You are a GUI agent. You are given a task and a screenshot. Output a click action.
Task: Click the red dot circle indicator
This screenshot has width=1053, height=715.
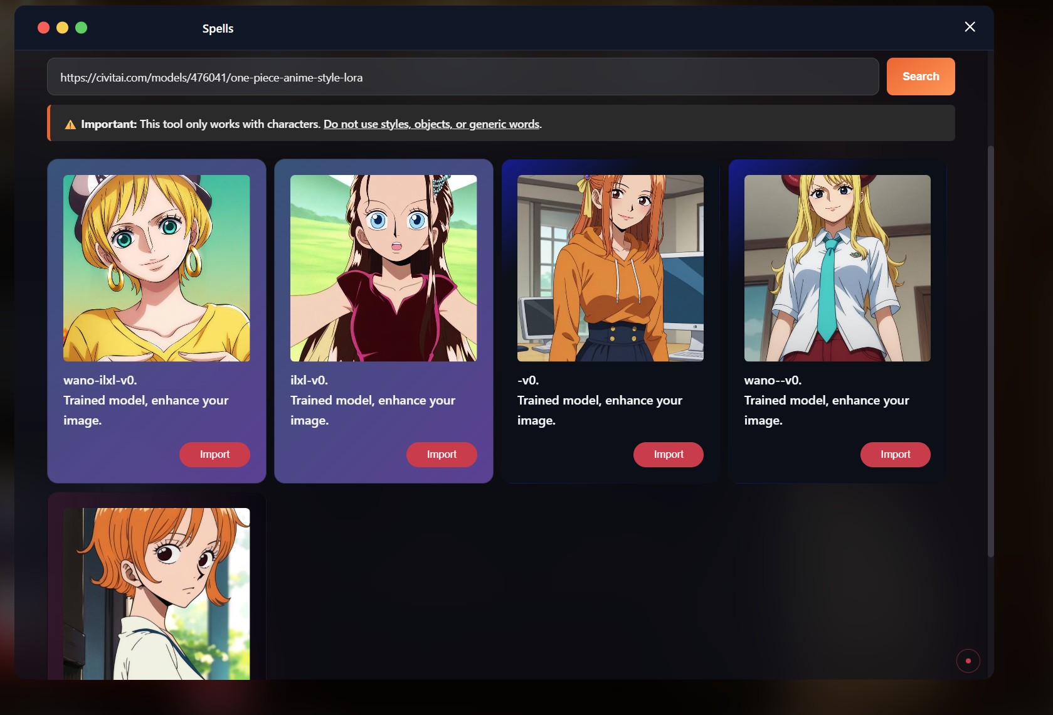point(968,660)
